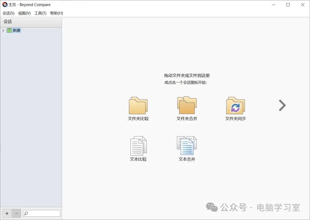The width and height of the screenshot is (310, 220).
Task: Open the 视图(V) menu
Action: tap(24, 13)
